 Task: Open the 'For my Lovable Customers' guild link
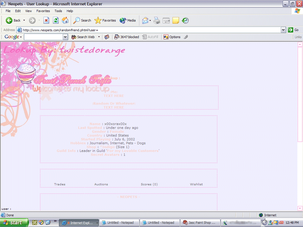[133, 151]
